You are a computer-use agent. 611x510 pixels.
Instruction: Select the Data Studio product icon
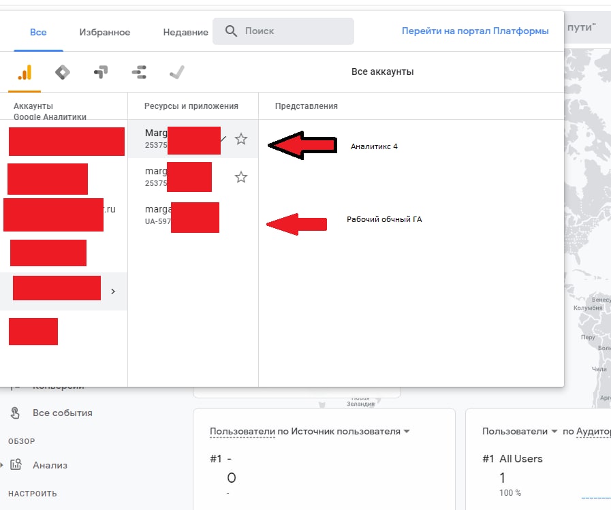coord(139,72)
